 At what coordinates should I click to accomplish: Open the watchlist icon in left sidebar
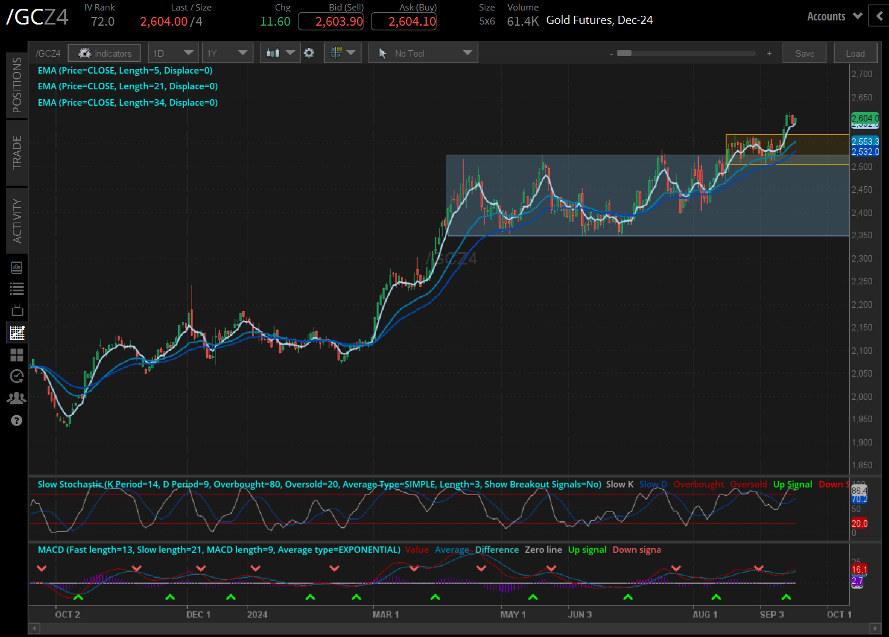(16, 288)
